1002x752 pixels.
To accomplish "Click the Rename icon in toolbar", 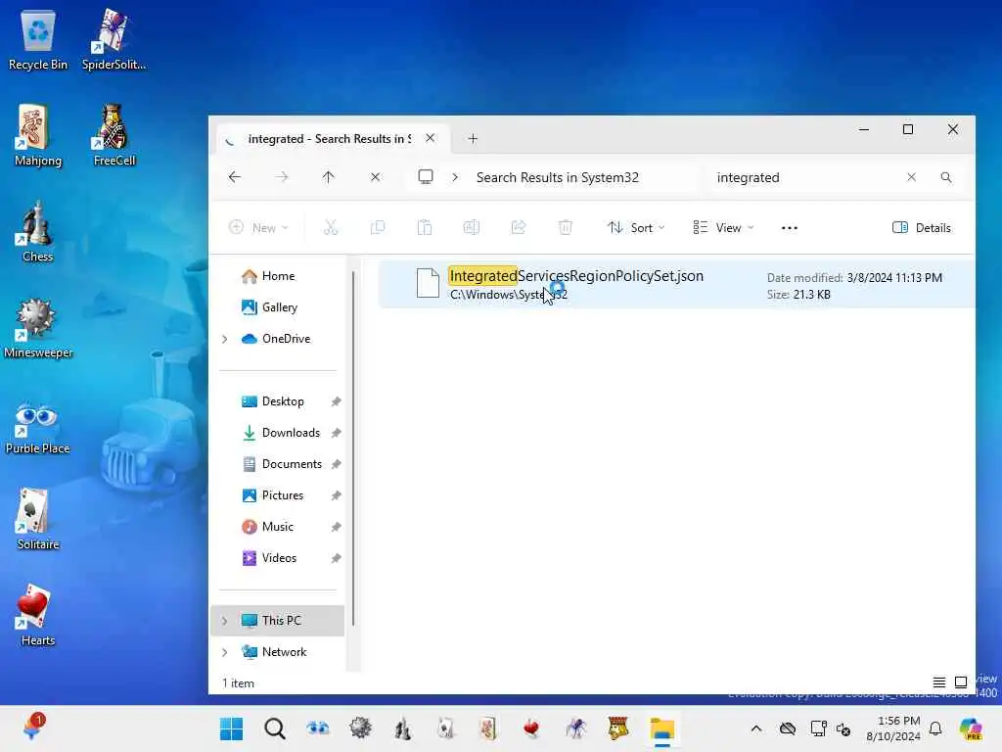I will [472, 227].
